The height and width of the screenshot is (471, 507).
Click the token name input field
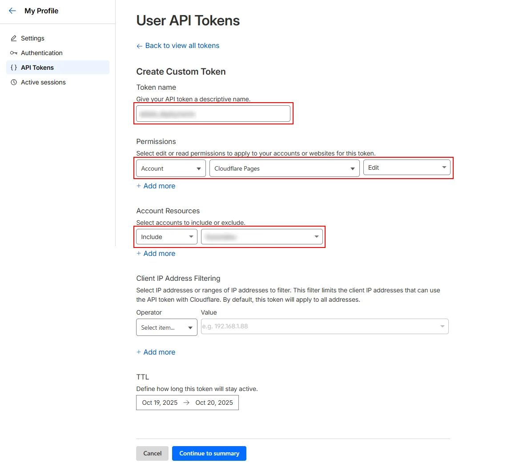(213, 113)
